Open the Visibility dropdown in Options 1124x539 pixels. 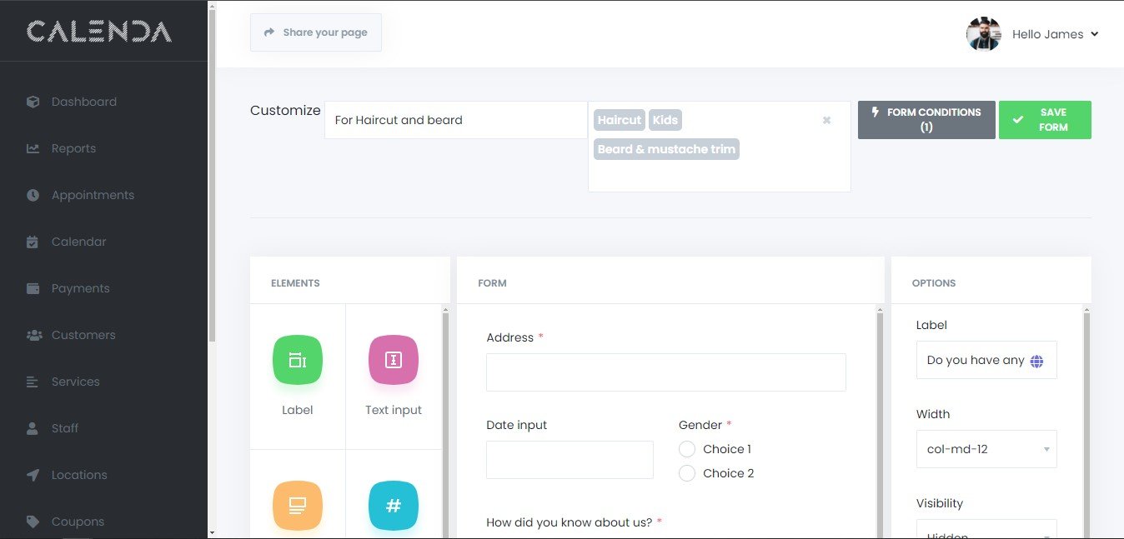(x=986, y=530)
